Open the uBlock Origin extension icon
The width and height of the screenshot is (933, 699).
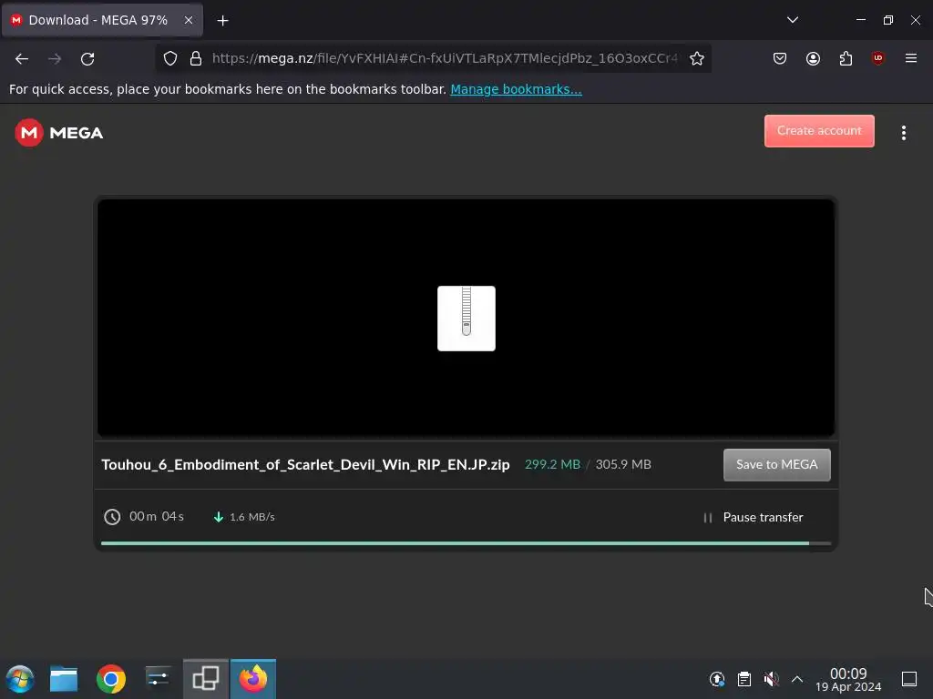(x=877, y=58)
